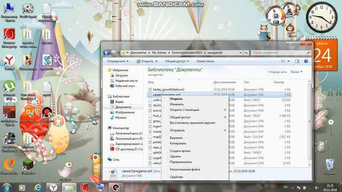Open Windows Media Player taskbar icon
Viewport: 342px width, 192px height.
[x=22, y=187]
